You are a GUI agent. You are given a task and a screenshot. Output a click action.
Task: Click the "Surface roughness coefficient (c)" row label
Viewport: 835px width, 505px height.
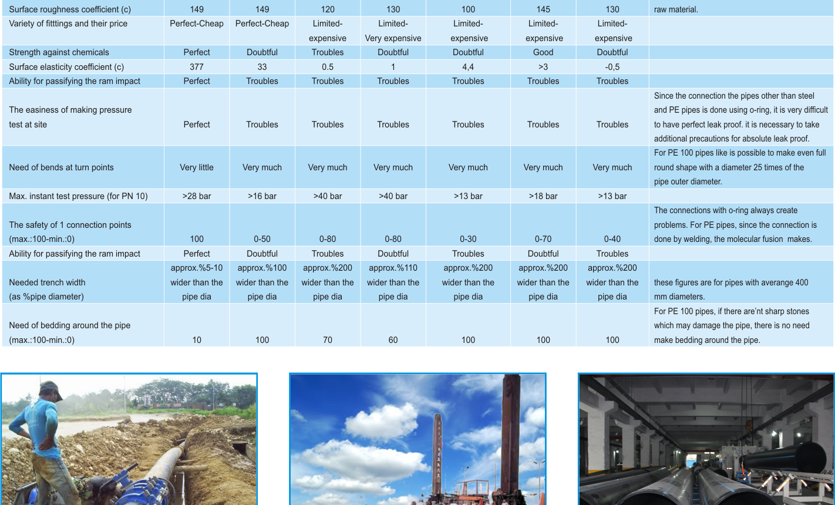pos(70,9)
